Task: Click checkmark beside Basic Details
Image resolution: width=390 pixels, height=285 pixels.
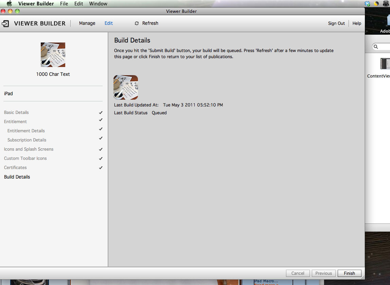Action: coord(101,113)
